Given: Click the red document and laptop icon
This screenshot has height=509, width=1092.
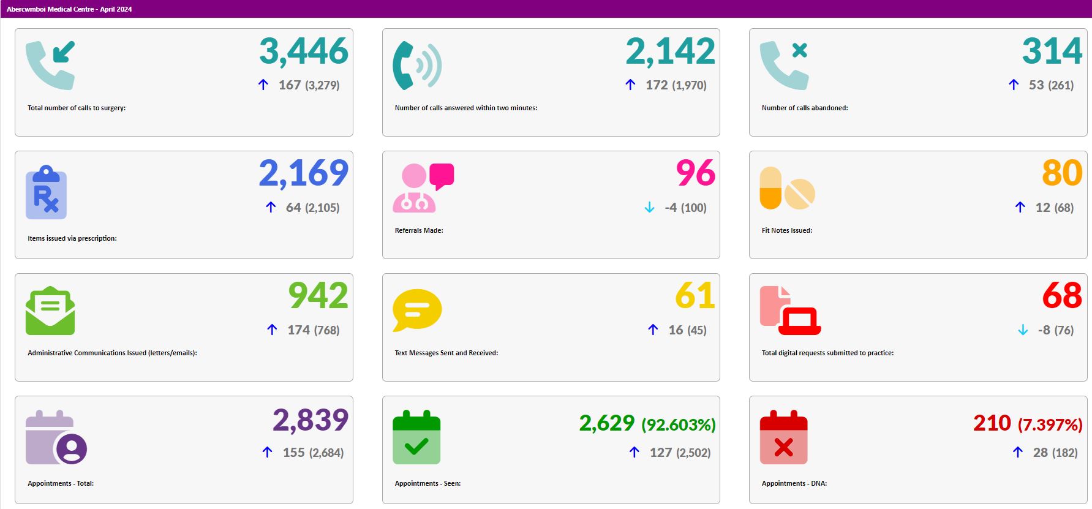Looking at the screenshot, I should tap(790, 311).
